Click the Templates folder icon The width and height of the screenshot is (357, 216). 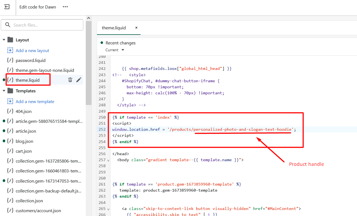click(10, 91)
